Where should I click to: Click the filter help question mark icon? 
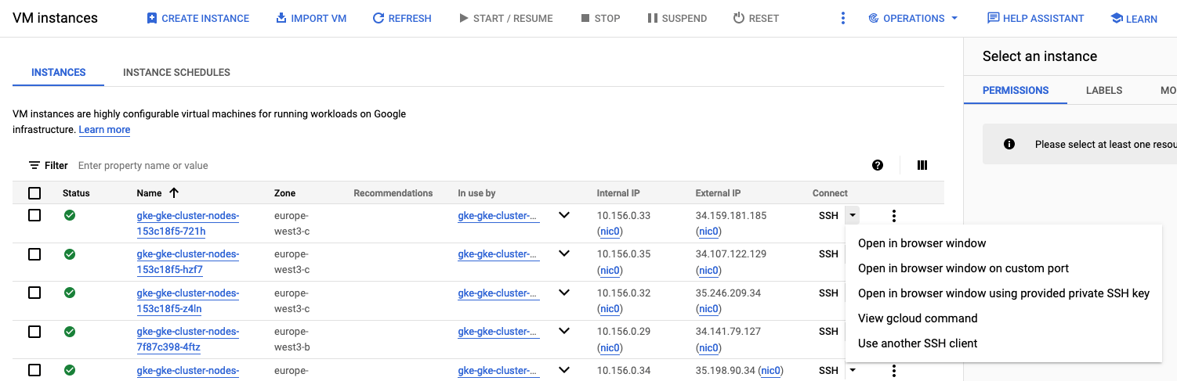click(x=878, y=165)
